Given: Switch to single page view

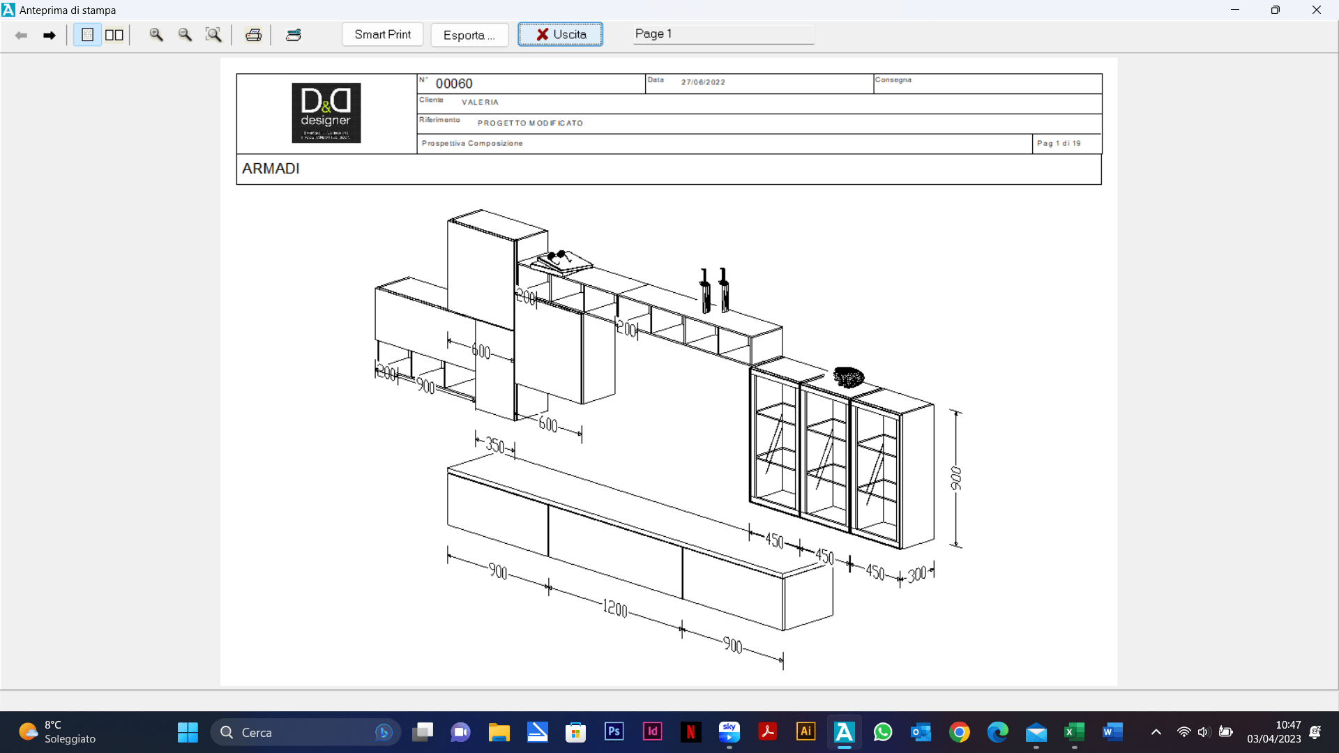Looking at the screenshot, I should [87, 35].
